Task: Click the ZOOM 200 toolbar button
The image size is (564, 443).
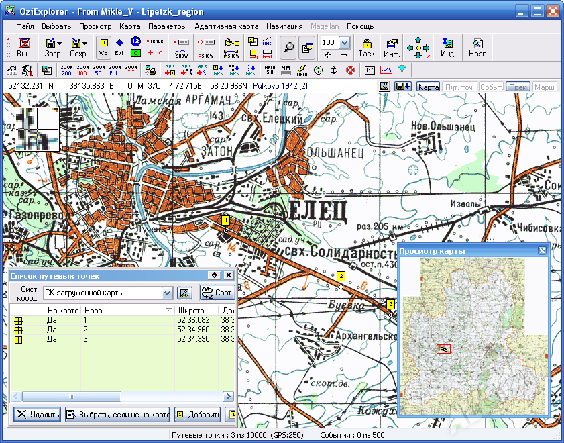Action: point(66,70)
